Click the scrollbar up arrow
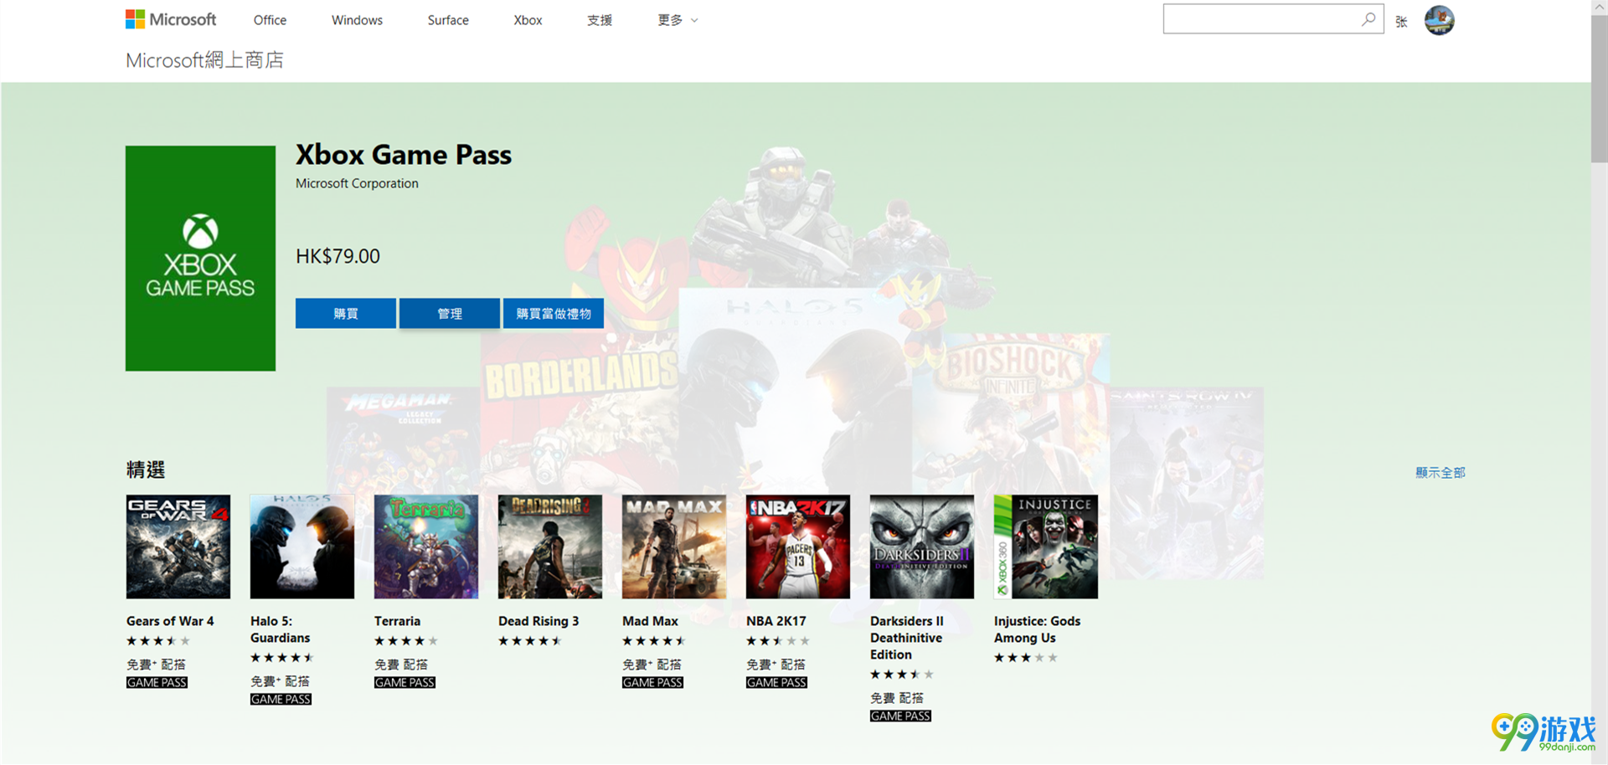 click(1599, 7)
